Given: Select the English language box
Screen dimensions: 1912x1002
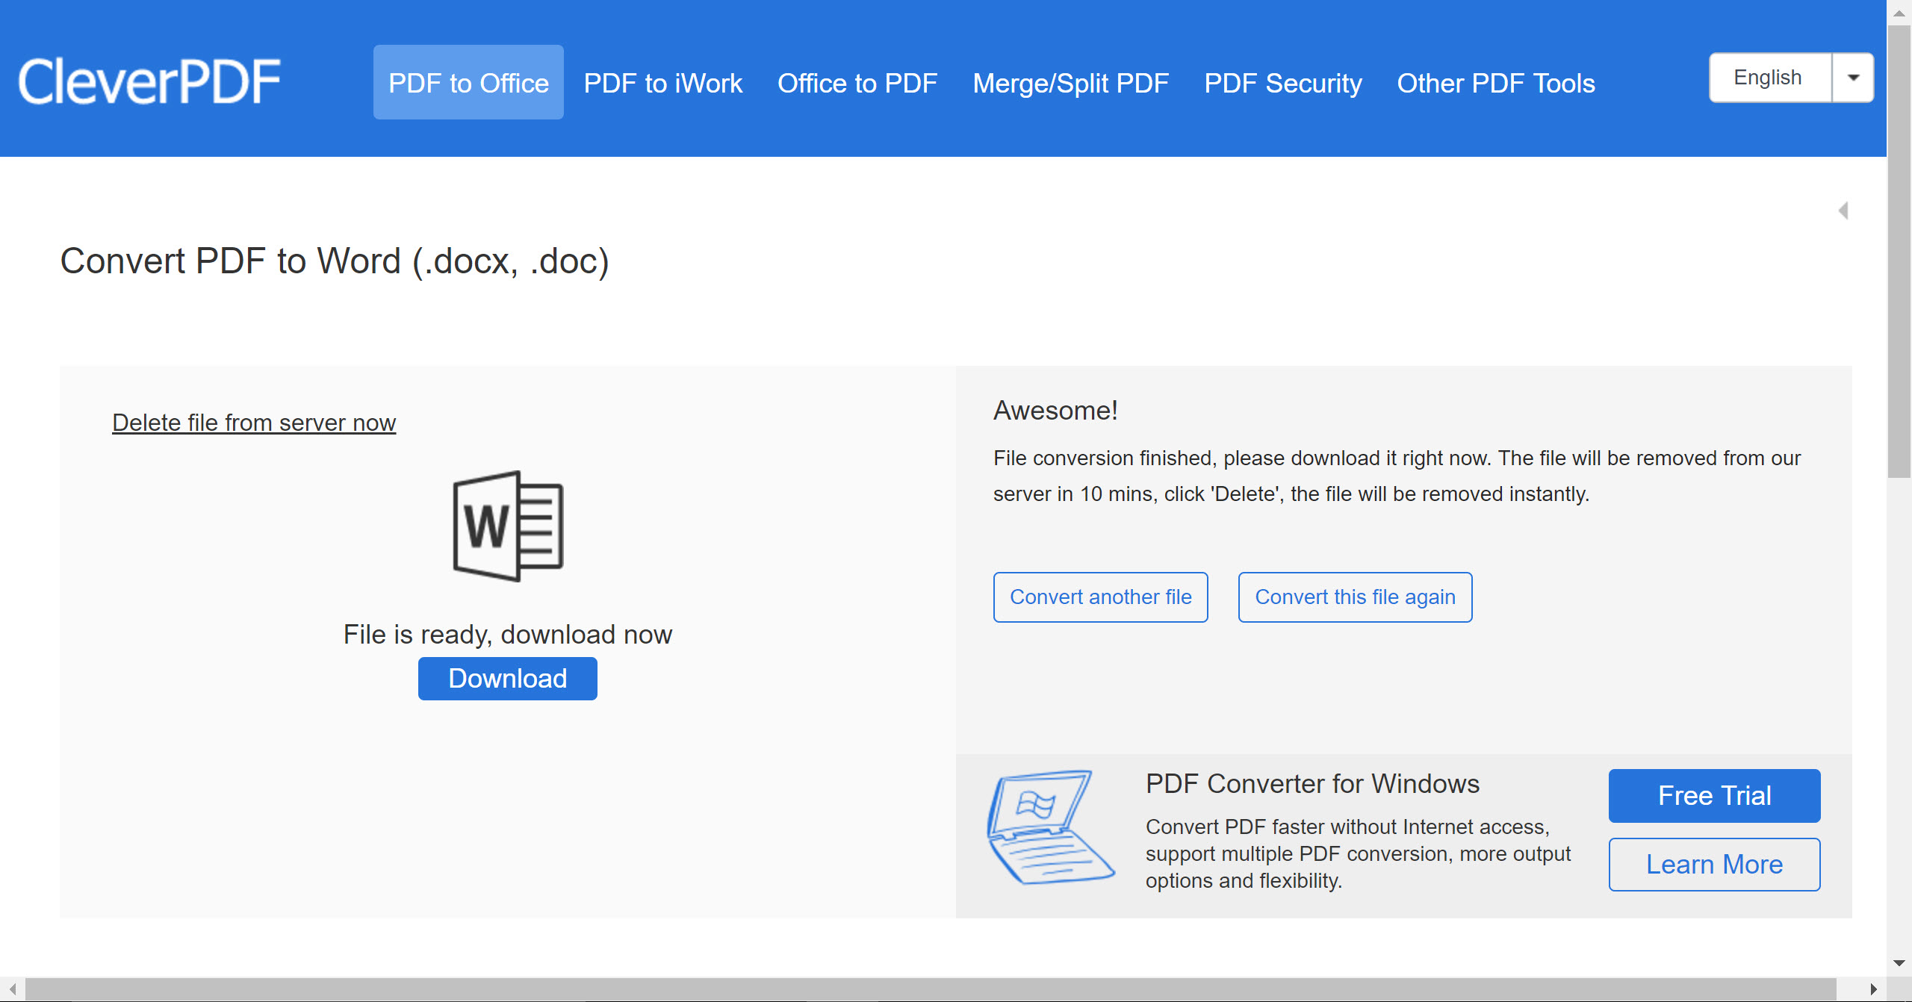Looking at the screenshot, I should click(1770, 78).
